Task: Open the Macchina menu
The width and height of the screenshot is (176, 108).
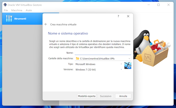Action: coord(17,10)
